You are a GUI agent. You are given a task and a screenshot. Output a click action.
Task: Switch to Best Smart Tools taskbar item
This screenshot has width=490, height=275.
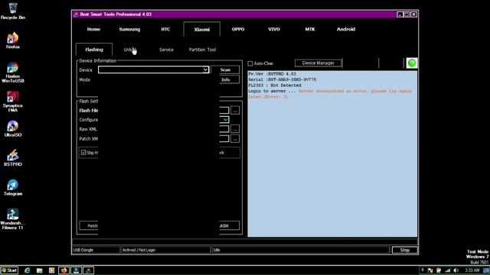89,270
